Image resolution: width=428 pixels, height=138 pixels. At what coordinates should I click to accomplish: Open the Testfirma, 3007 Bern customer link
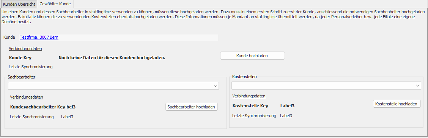point(39,37)
